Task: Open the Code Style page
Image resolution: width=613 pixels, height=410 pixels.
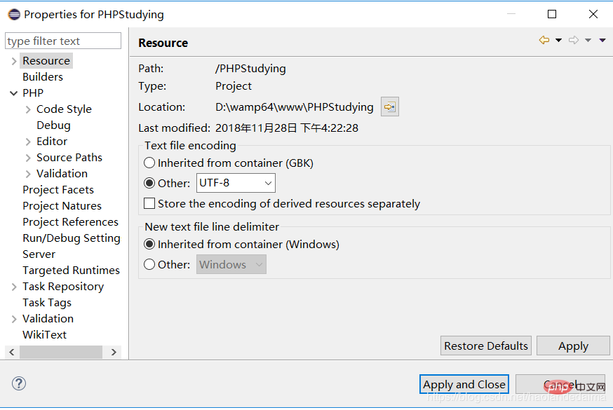Action: [x=64, y=109]
